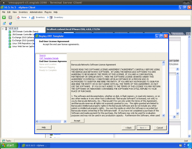The width and height of the screenshot is (192, 149).
Task: Click the host server icon for 10.5.16.5
Action: coord(6,29)
